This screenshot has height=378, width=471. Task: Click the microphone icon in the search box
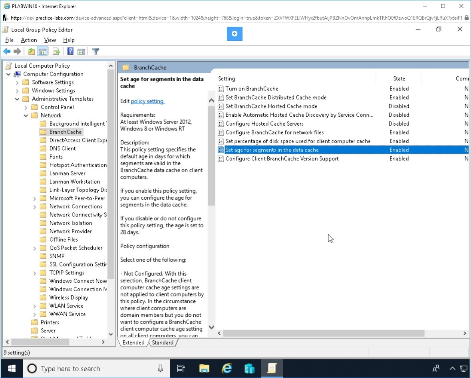tap(161, 368)
